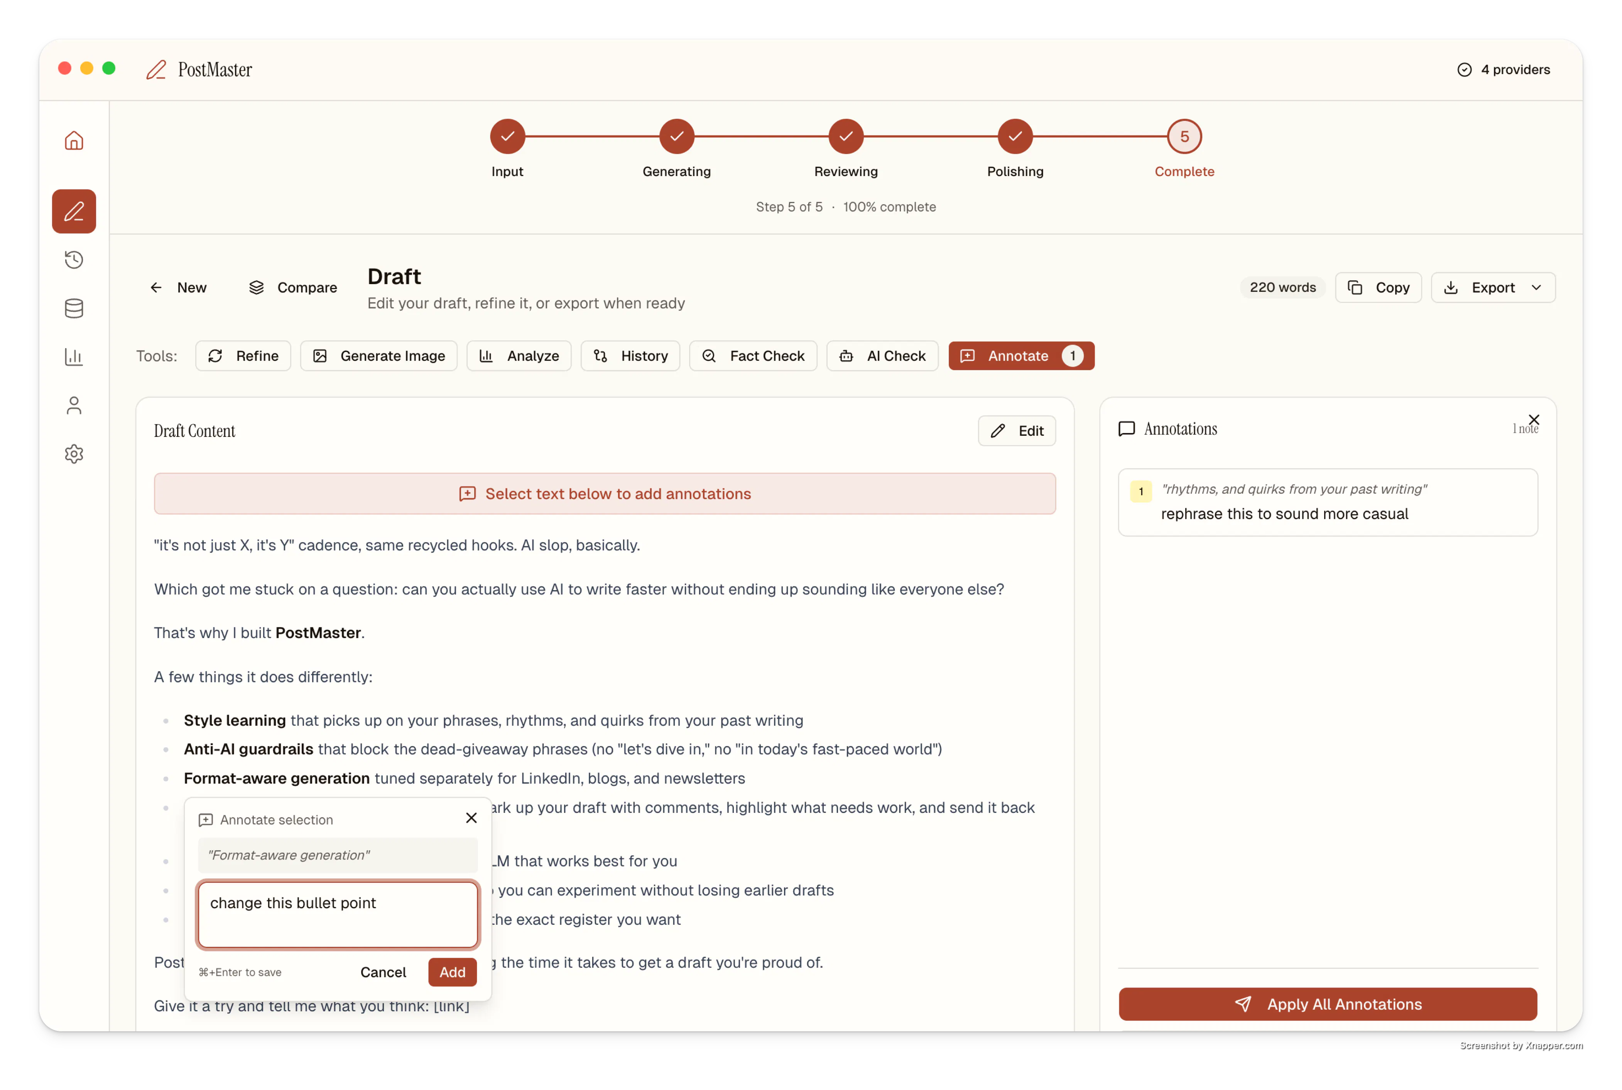1622x1090 pixels.
Task: Click the quoted "Format-aware generation" selection preview
Action: pyautogui.click(x=338, y=855)
